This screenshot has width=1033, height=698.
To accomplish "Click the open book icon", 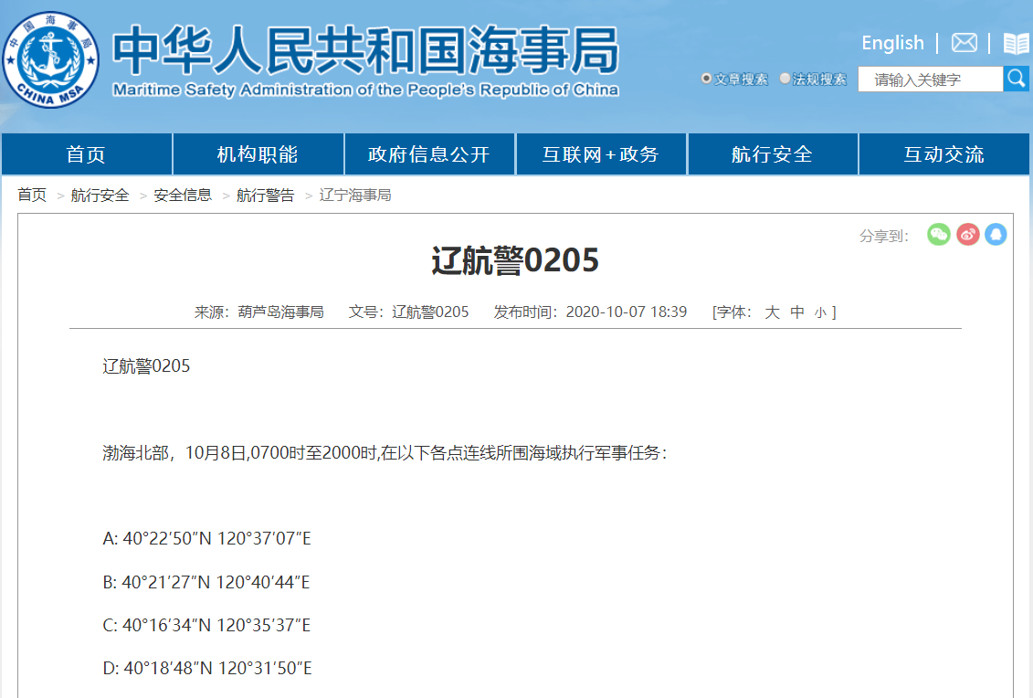I will (1016, 43).
